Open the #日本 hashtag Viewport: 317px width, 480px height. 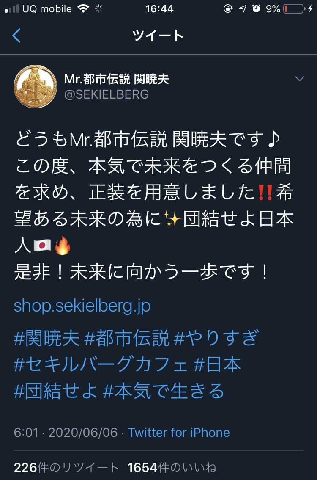[x=217, y=364]
